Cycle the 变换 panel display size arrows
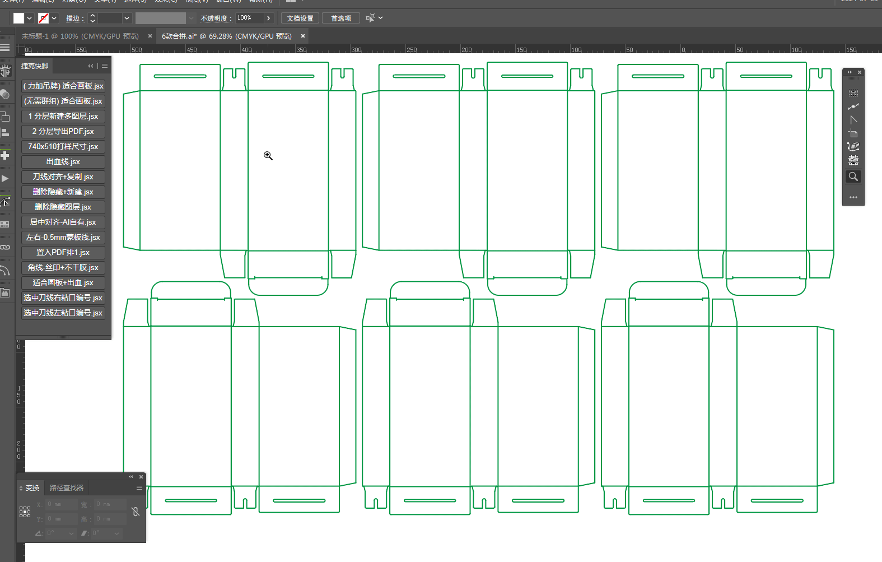Screen dimensions: 882x562 tap(21, 489)
